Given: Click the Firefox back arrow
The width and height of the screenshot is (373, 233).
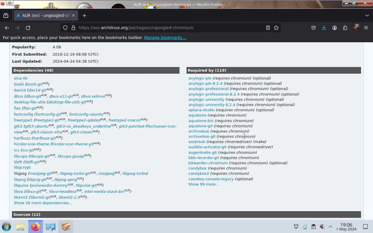Looking at the screenshot, I should (7, 28).
